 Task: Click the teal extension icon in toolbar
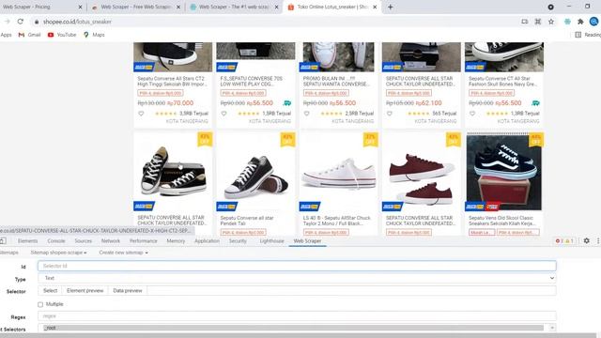point(567,22)
